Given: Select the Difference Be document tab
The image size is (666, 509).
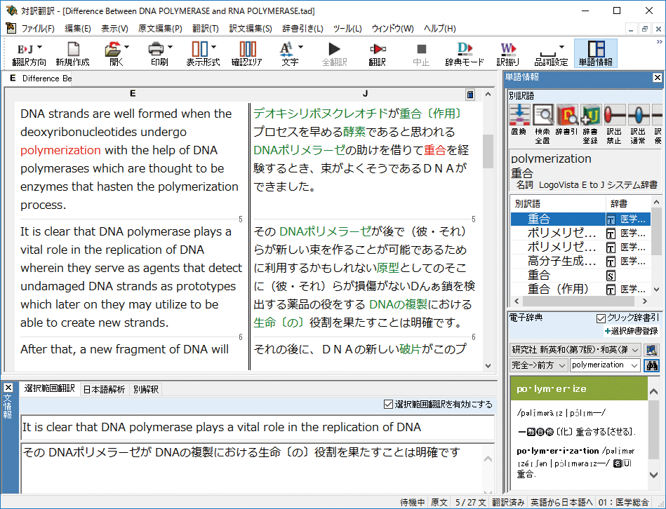Looking at the screenshot, I should click(x=40, y=79).
